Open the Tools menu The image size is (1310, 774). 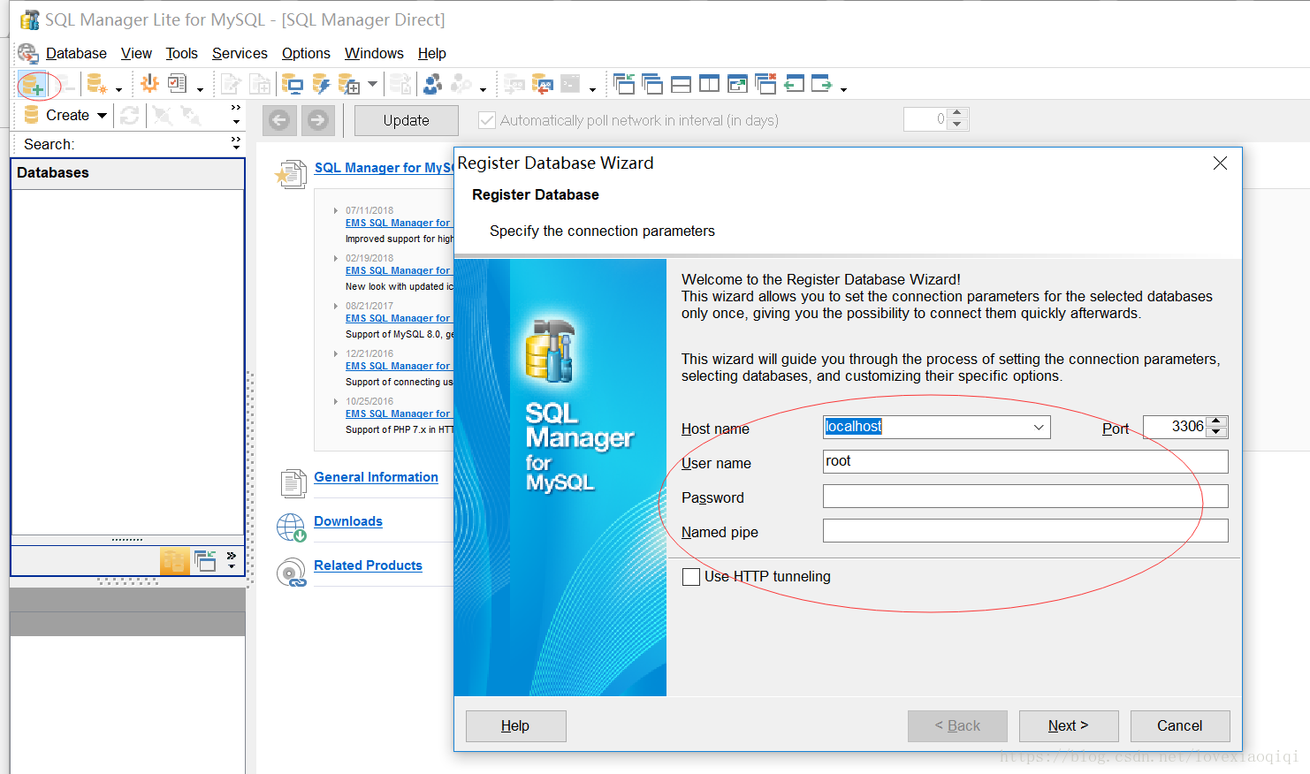[181, 53]
